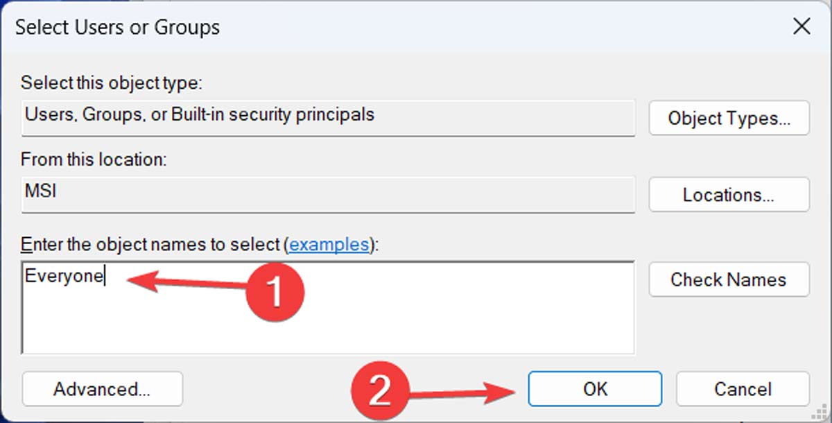Viewport: 832px width, 423px height.
Task: Open the Locations dialog
Action: (729, 195)
